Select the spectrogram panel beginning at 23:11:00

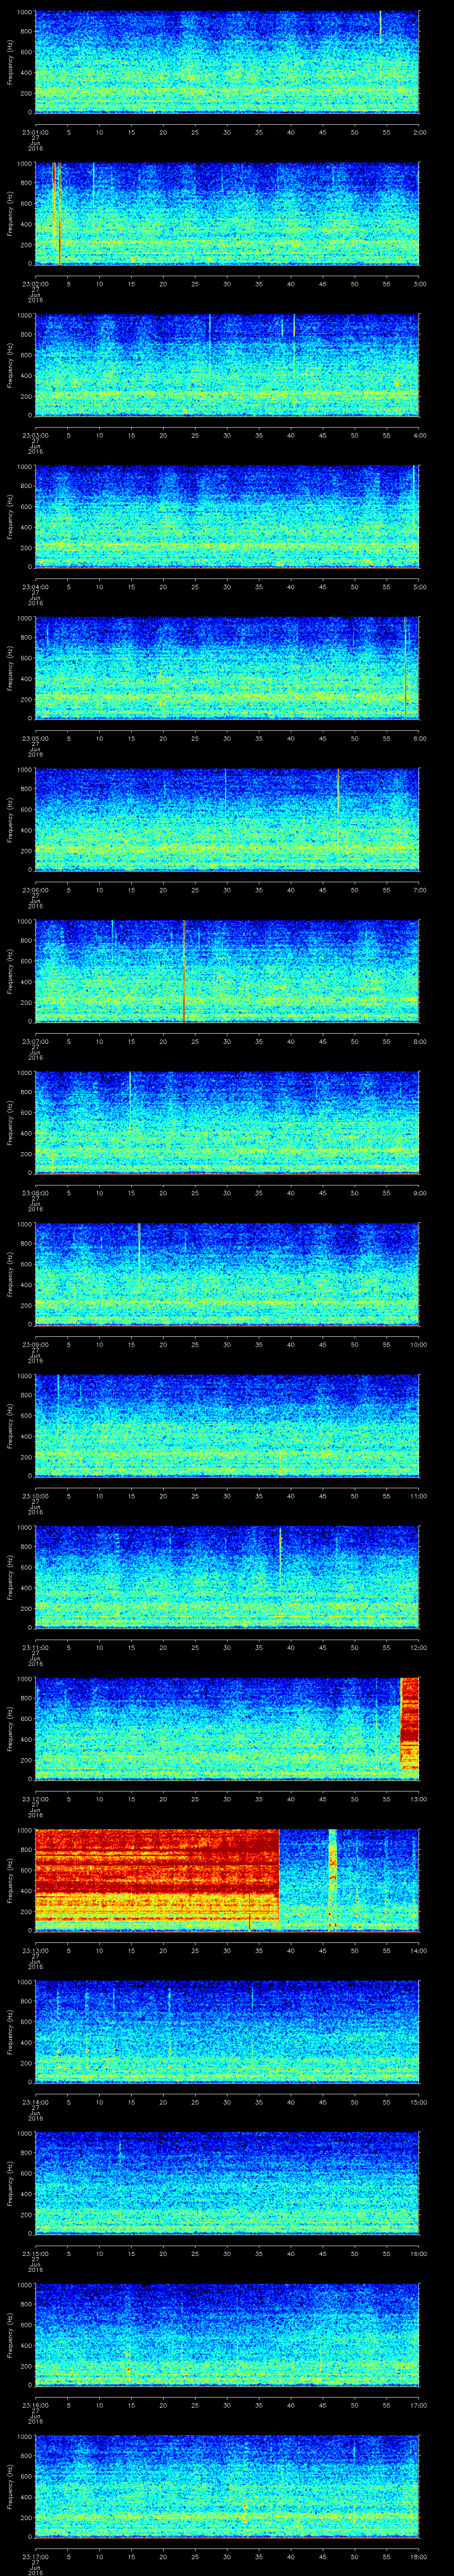(x=227, y=1577)
